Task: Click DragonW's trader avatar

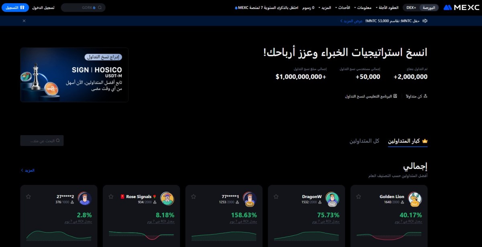Action: 332,198
